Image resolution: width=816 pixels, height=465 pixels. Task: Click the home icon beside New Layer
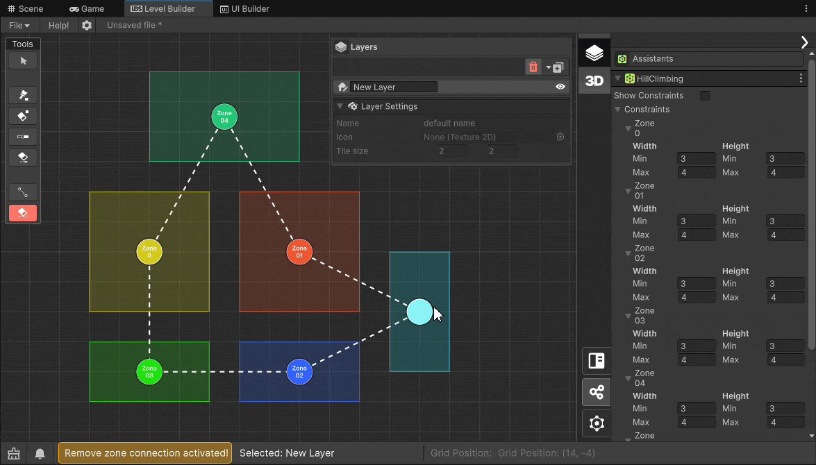[x=342, y=87]
